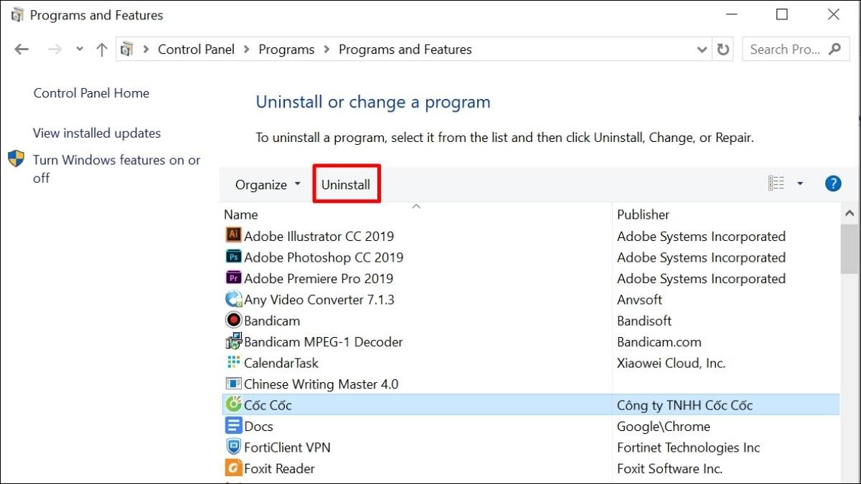The image size is (861, 484).
Task: Select Bandicam MPEG-1 Decoder name
Action: pyautogui.click(x=324, y=341)
